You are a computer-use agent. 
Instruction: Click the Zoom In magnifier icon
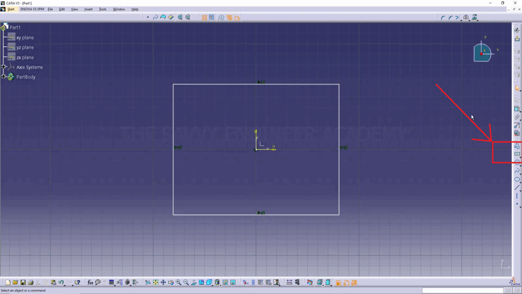(178, 282)
